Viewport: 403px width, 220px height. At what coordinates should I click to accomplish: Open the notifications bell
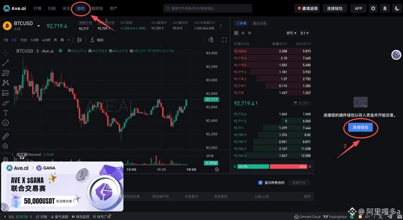385,8
